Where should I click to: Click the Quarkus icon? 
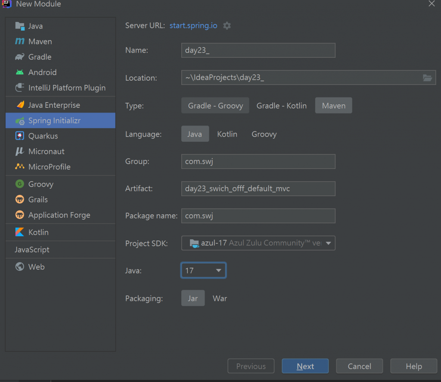click(x=20, y=136)
